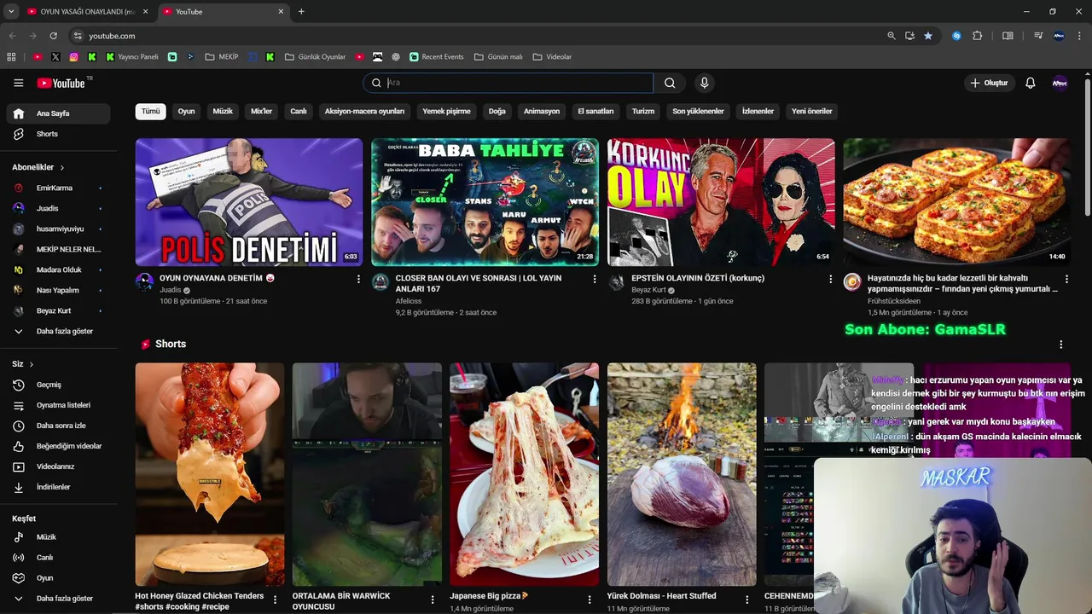Select the Yemek pişirme filter chip
The width and height of the screenshot is (1092, 614).
[x=446, y=111]
